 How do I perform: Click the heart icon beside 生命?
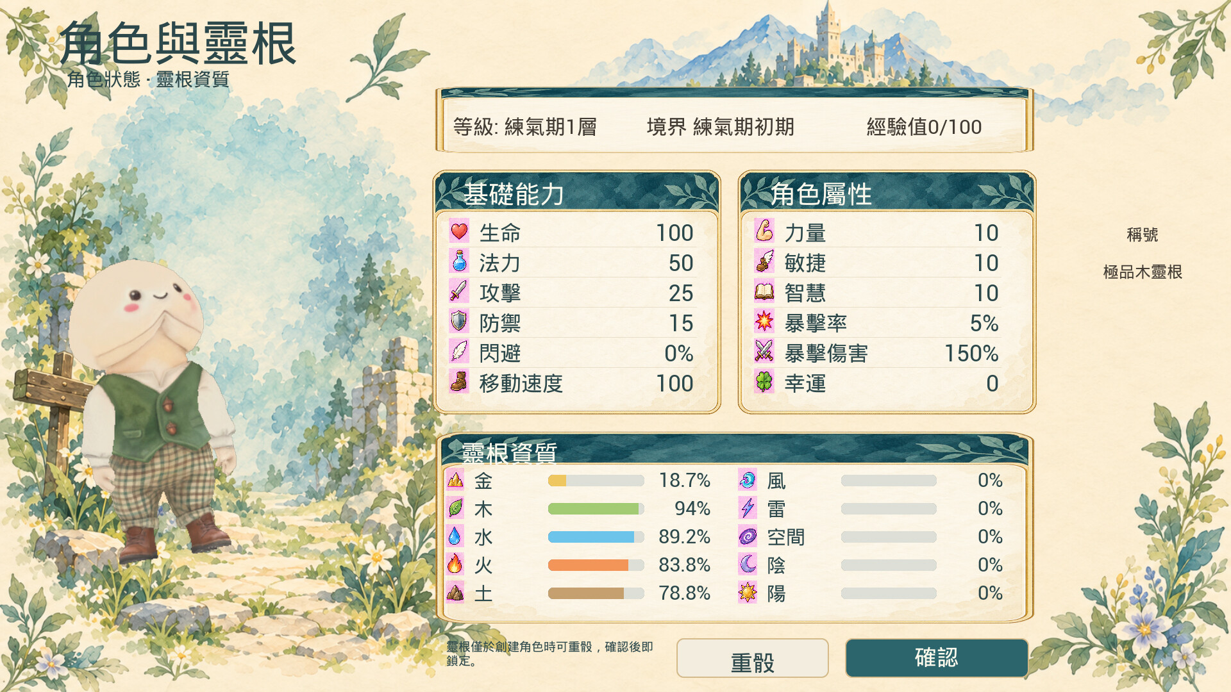459,231
